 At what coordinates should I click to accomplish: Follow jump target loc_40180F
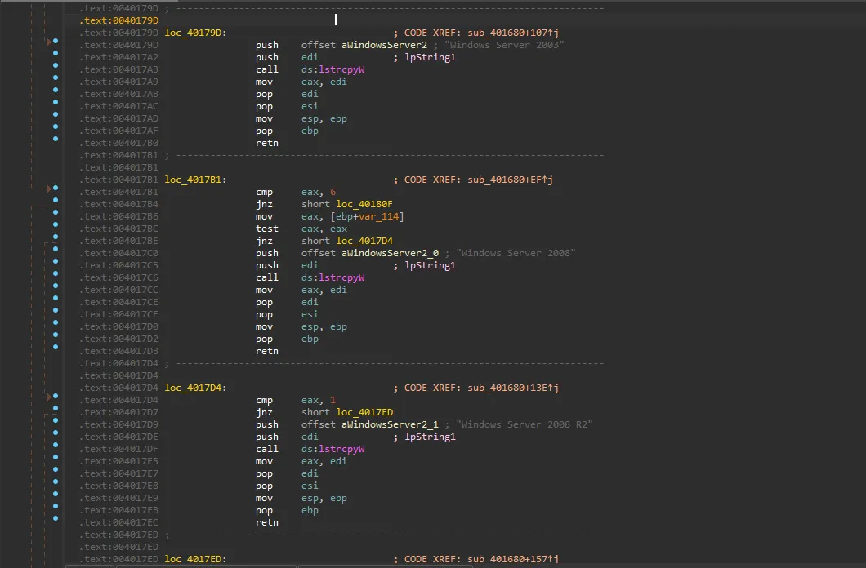(364, 204)
